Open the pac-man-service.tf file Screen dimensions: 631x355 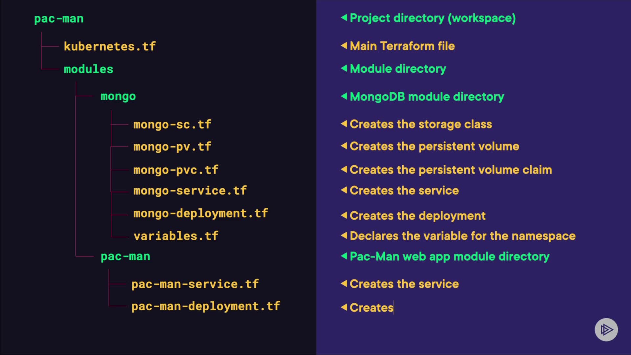tap(195, 284)
